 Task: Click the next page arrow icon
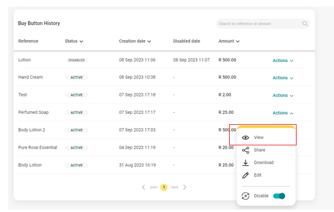click(185, 187)
